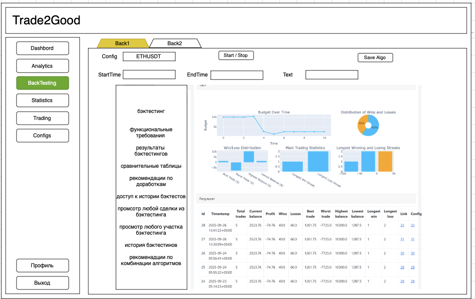The width and height of the screenshot is (475, 299).
Task: Click the orange 40% pie chart slice
Action: pyautogui.click(x=361, y=123)
